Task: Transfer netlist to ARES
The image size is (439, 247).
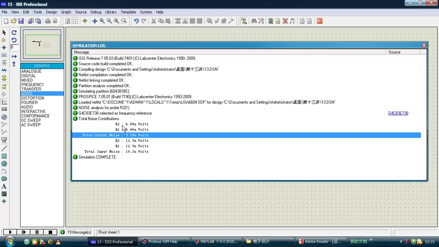Action: (x=320, y=21)
